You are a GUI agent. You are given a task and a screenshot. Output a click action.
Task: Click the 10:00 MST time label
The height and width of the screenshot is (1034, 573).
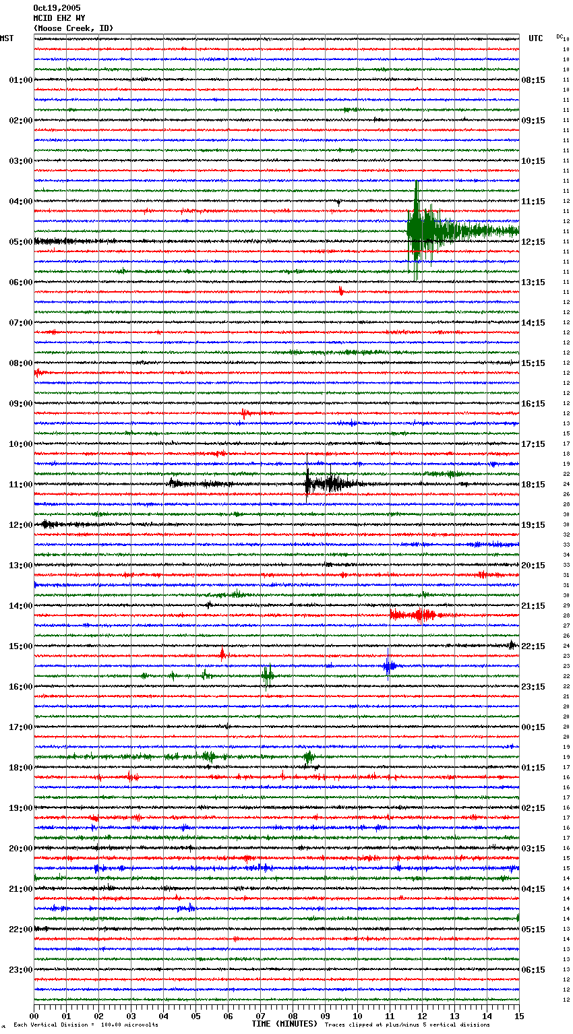coord(21,444)
